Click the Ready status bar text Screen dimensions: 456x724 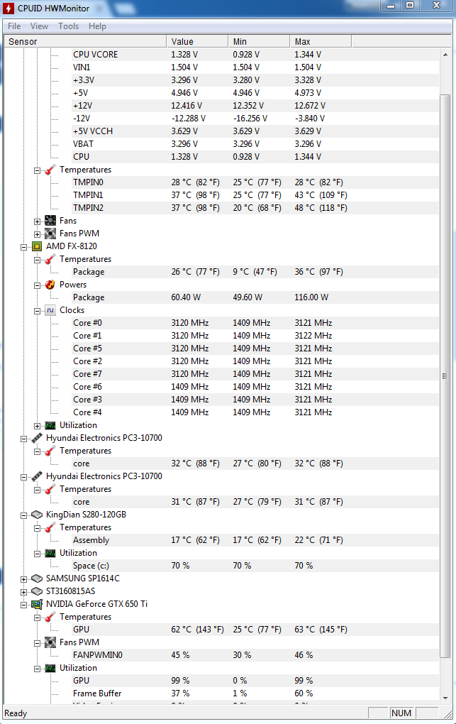tap(16, 713)
